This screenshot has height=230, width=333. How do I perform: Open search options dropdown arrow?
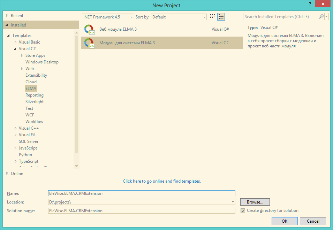pyautogui.click(x=326, y=16)
